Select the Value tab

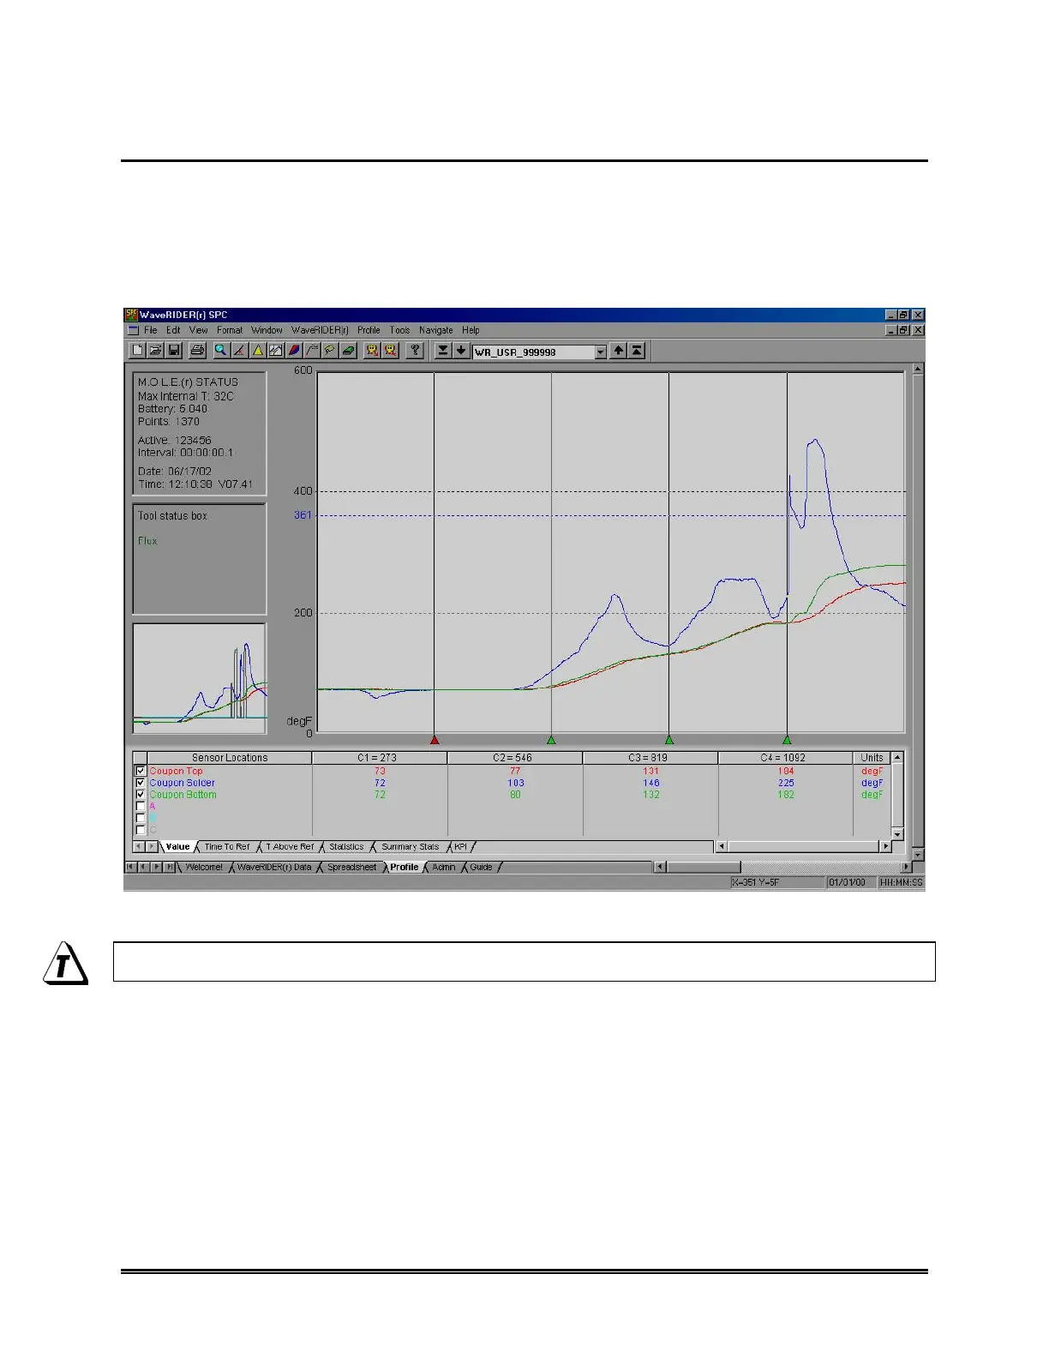click(177, 847)
